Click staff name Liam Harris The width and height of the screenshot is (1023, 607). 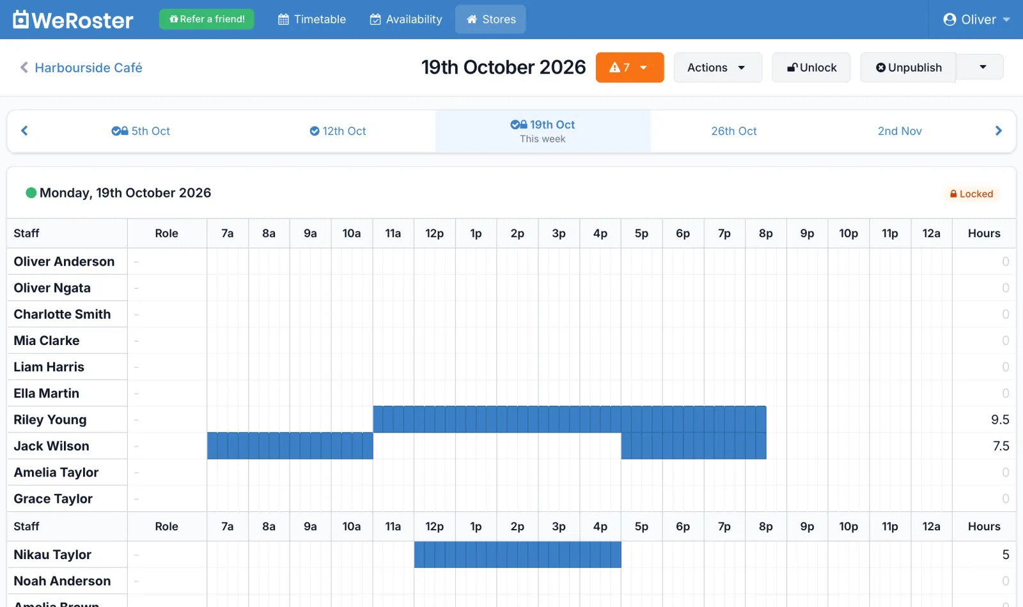pos(49,367)
